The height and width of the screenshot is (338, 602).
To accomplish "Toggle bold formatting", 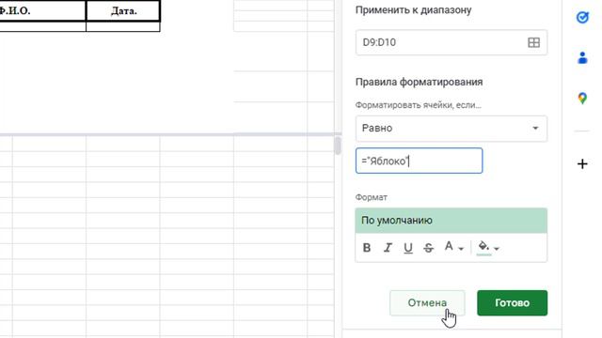I will 367,248.
